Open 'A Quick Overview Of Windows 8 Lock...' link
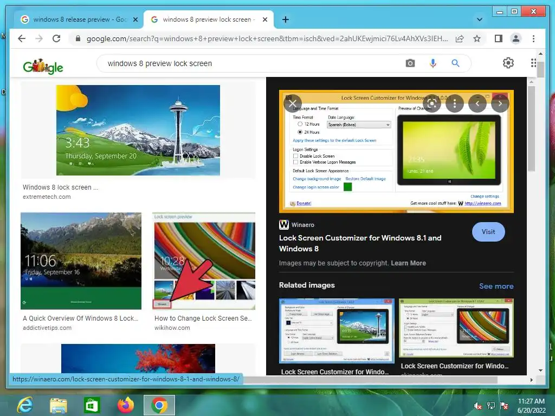Image resolution: width=555 pixels, height=416 pixels. click(80, 318)
